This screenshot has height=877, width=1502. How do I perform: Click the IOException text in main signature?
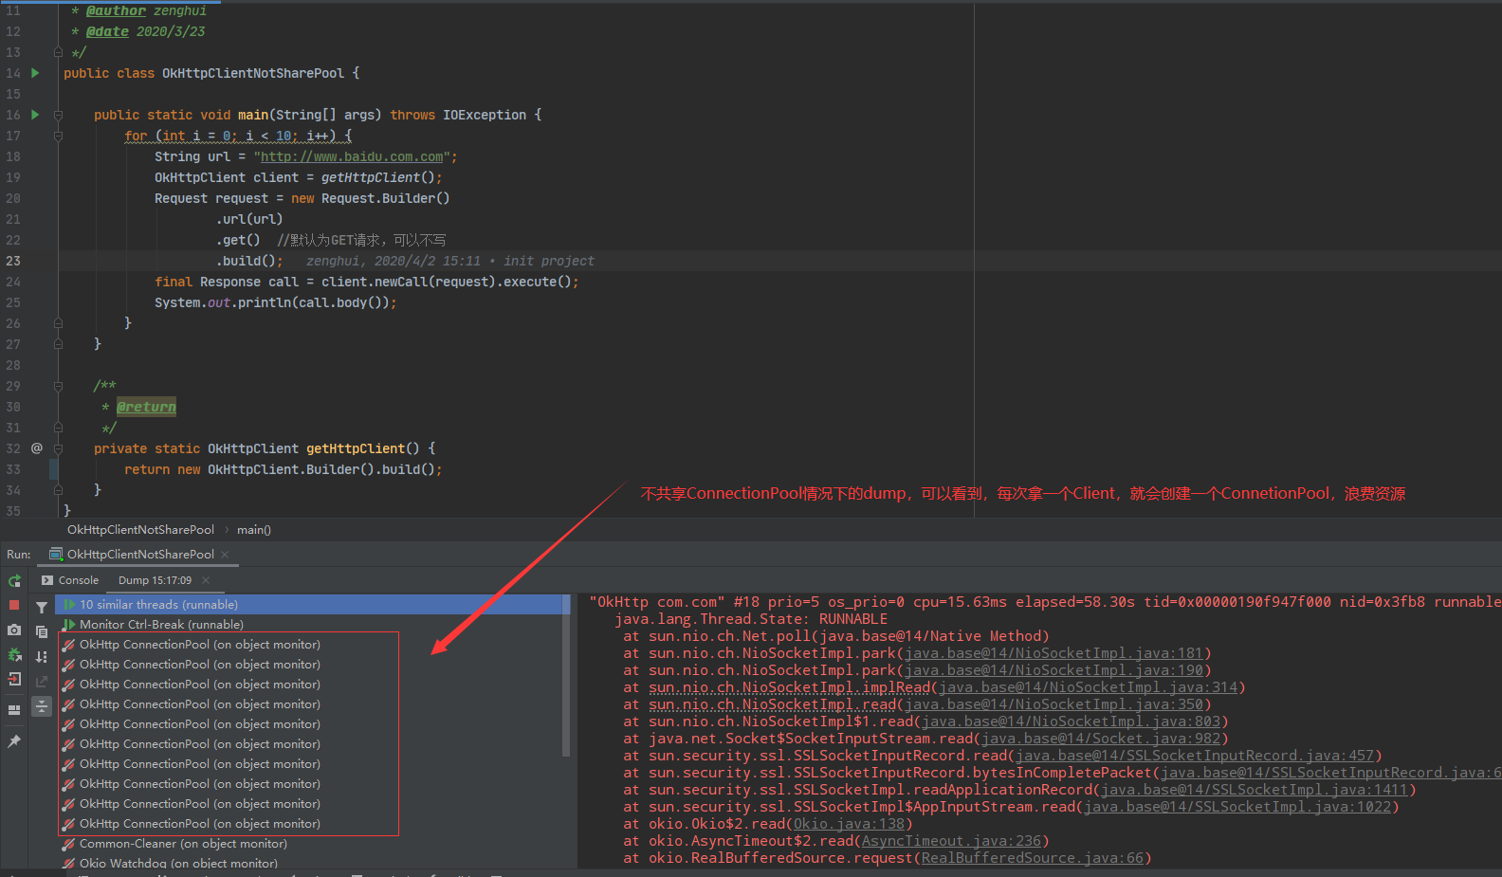485,115
